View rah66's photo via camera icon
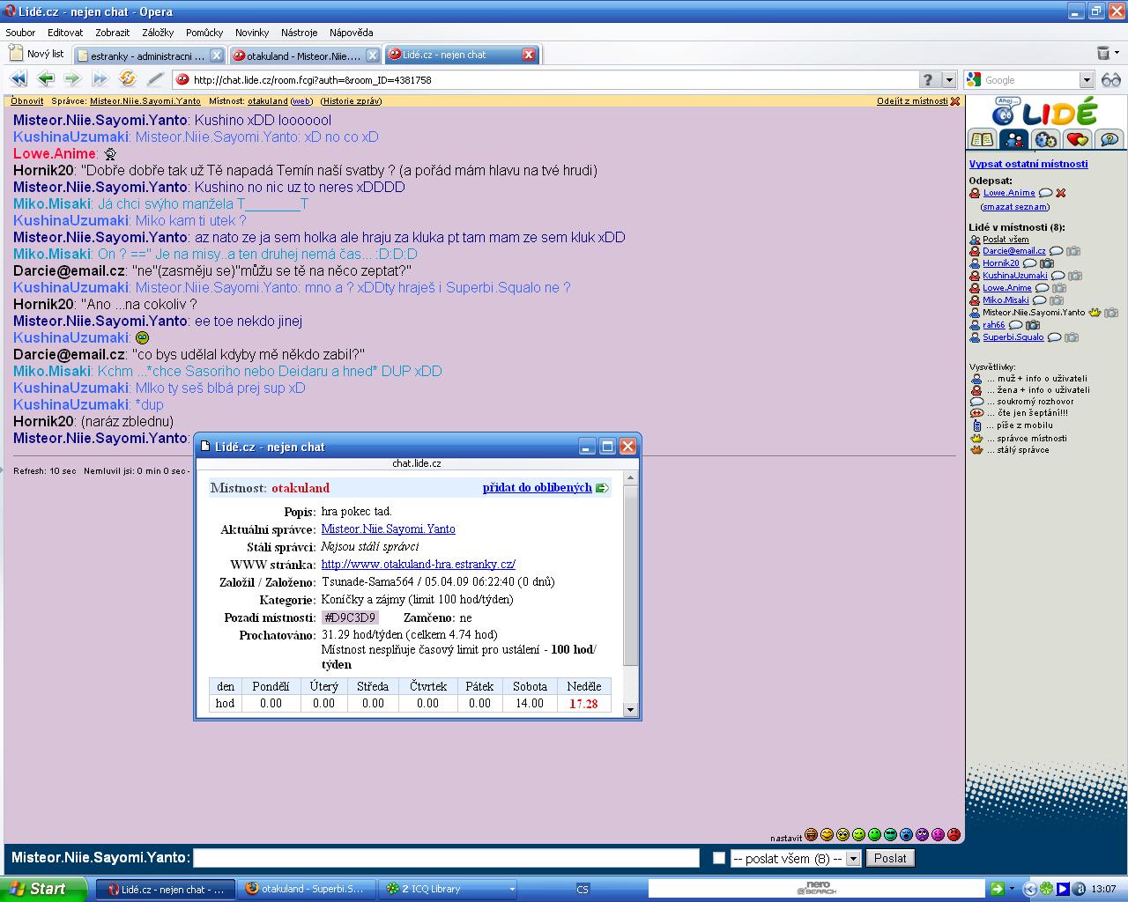 point(1032,325)
